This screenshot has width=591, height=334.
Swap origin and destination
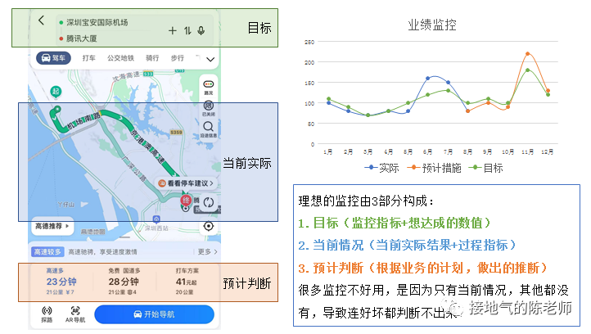(x=187, y=30)
